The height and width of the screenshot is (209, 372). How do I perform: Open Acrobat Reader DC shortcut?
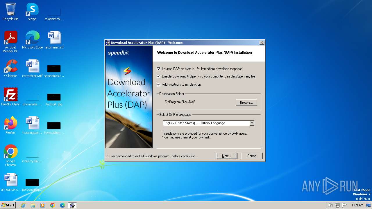click(10, 42)
